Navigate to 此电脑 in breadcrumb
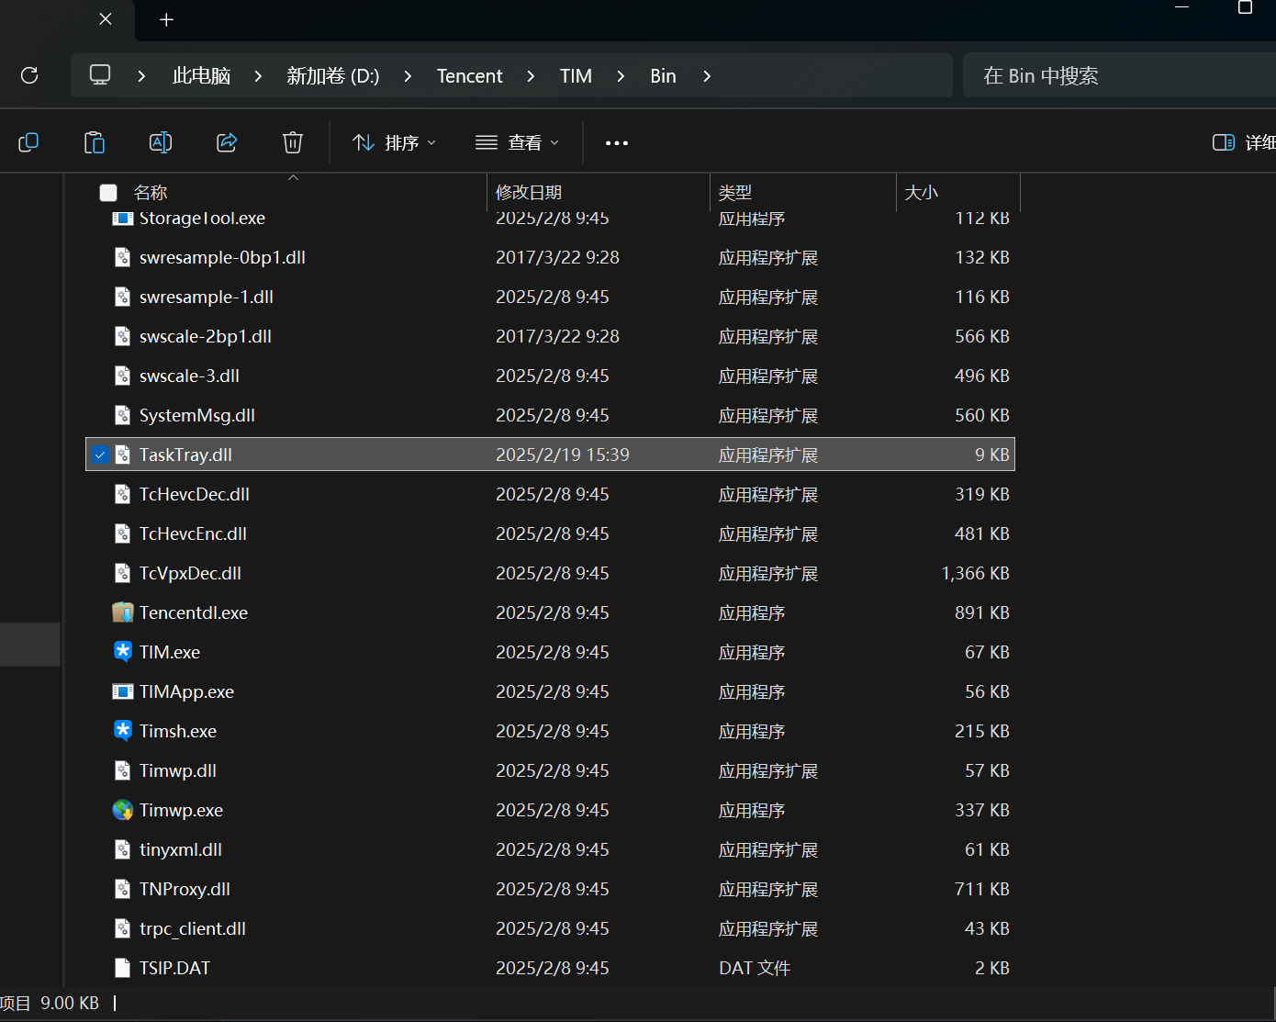Image resolution: width=1276 pixels, height=1022 pixels. 201,76
